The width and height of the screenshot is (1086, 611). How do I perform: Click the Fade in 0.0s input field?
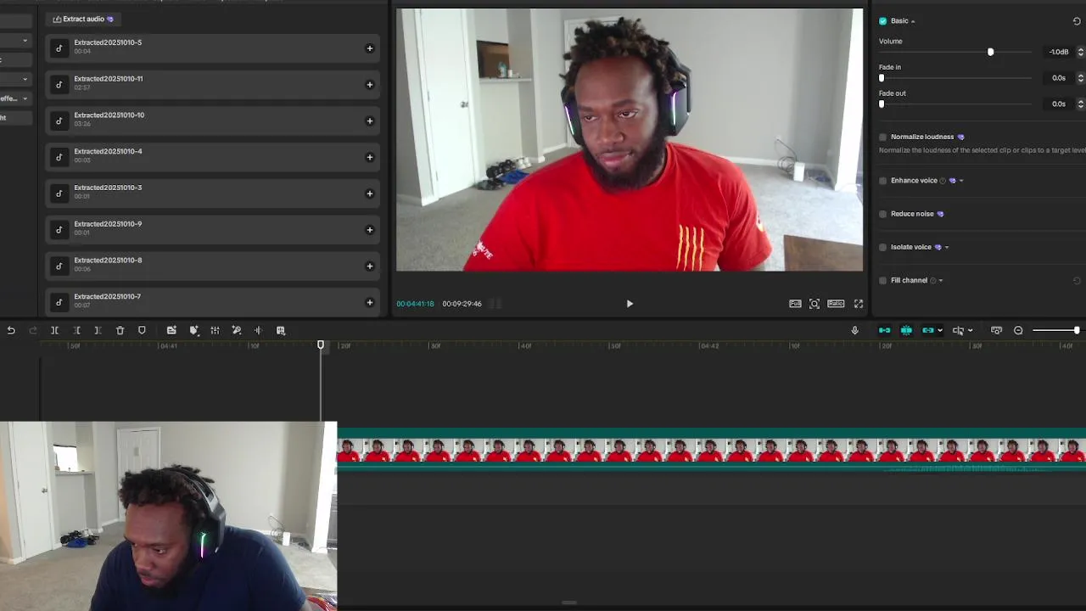[x=1058, y=78]
